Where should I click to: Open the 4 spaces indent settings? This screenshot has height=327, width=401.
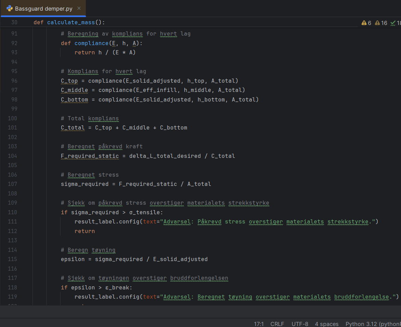pyautogui.click(x=326, y=324)
